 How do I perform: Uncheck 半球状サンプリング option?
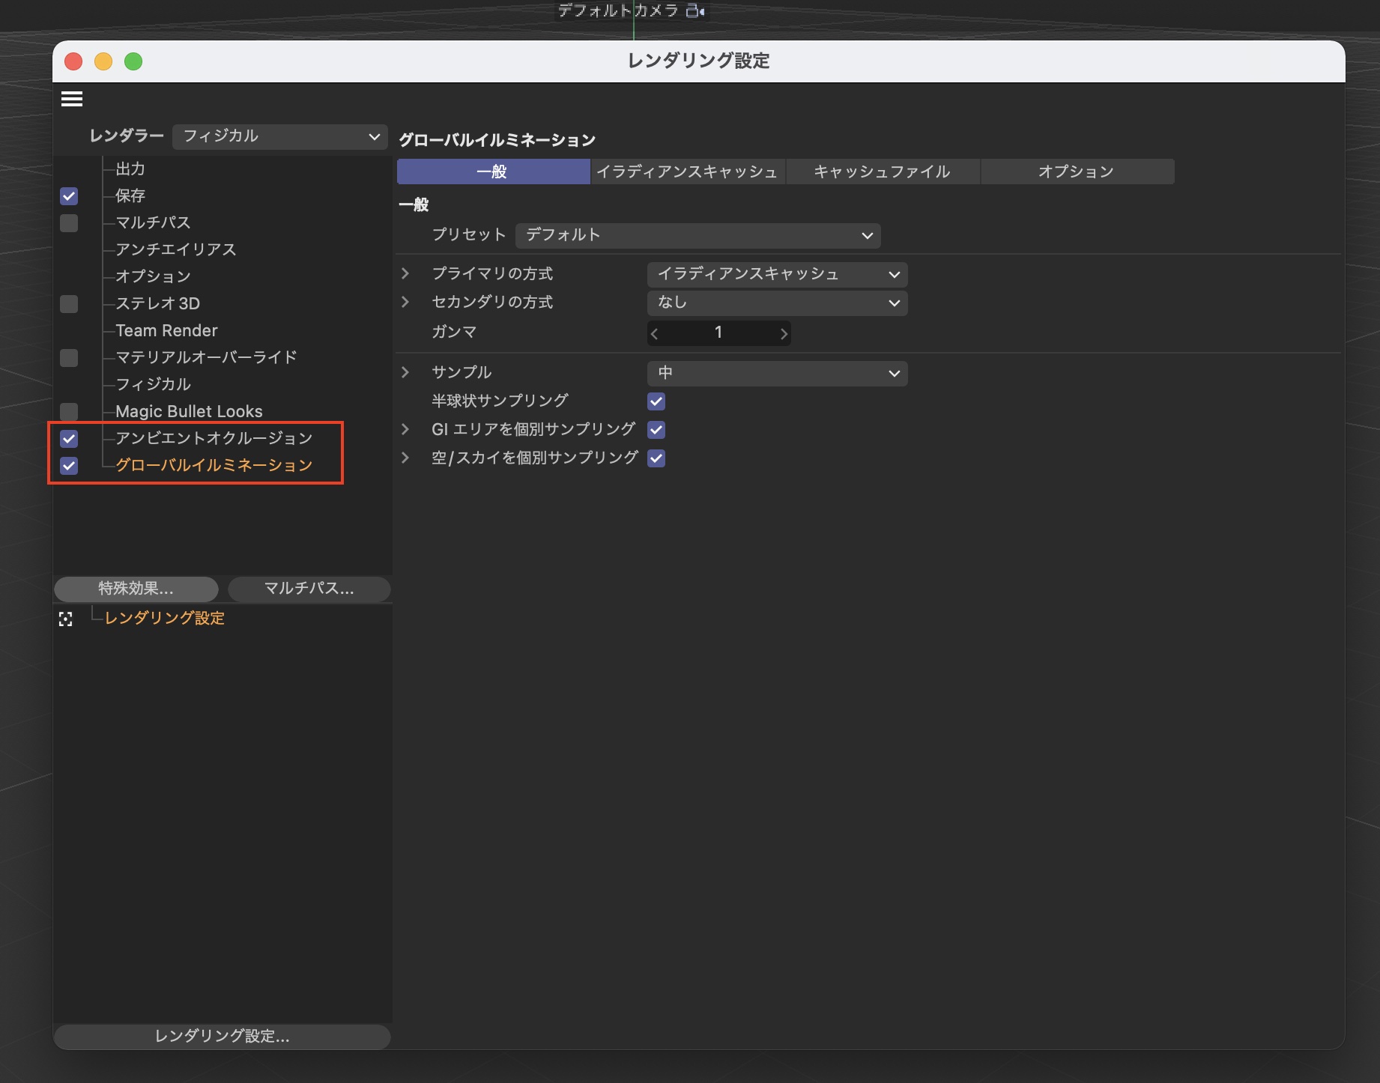tap(656, 401)
